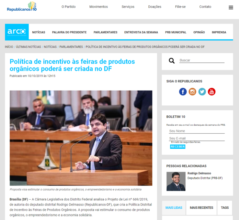Click 'Deputado Distrital (PRB-DF)' text
Image resolution: width=239 pixels, height=220 pixels.
[205, 178]
